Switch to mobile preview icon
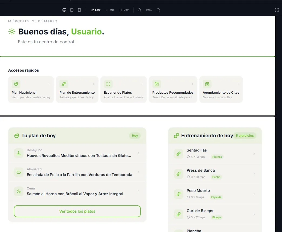 [79, 10]
